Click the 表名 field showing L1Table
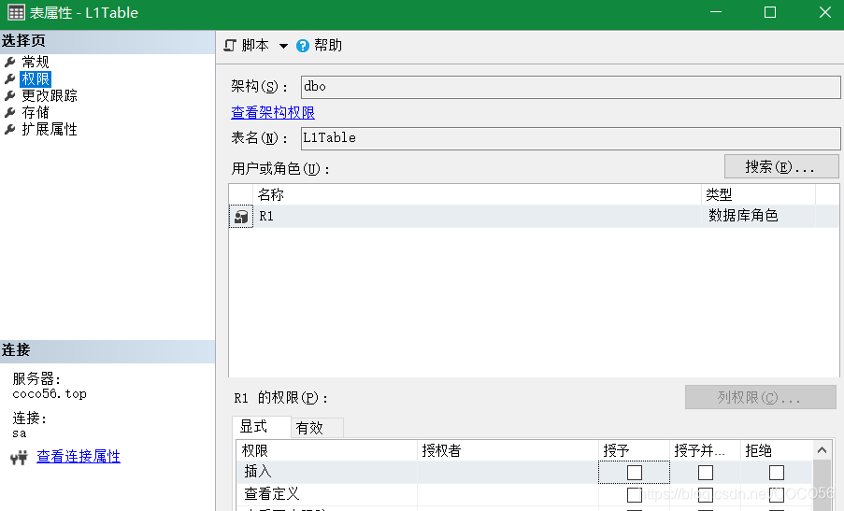Viewport: 844px width, 511px height. [x=570, y=139]
